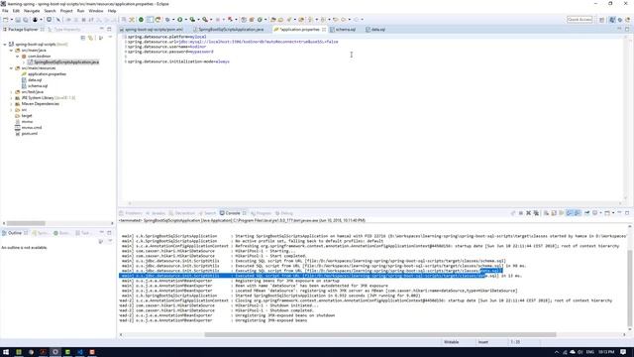Click the Save toolbar icon
Viewport: 634px width, 357px height.
[18, 20]
